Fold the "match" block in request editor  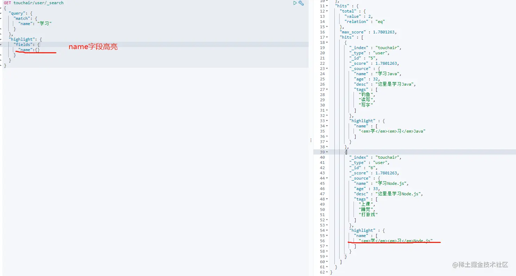(1, 18)
